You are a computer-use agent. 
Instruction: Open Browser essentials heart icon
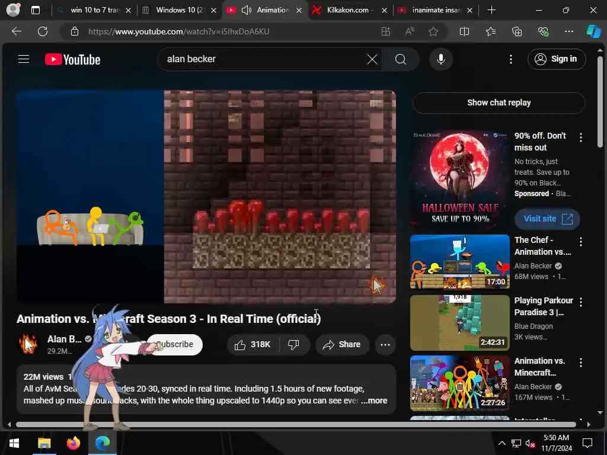pyautogui.click(x=543, y=32)
